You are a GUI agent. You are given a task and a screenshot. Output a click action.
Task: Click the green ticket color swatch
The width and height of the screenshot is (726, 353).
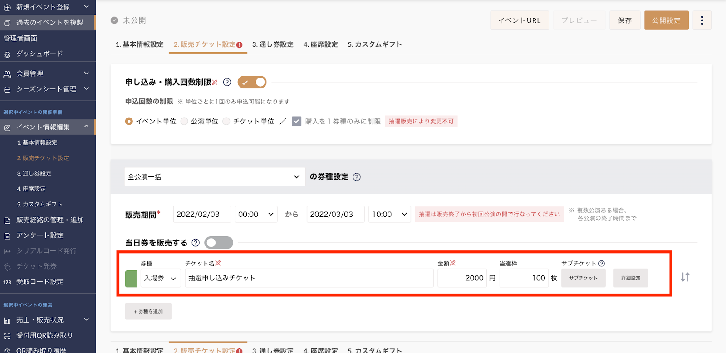pyautogui.click(x=131, y=279)
